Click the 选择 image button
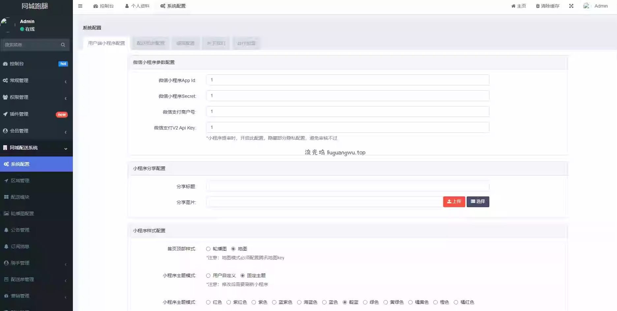Screen dimensions: 617x311 pyautogui.click(x=478, y=202)
